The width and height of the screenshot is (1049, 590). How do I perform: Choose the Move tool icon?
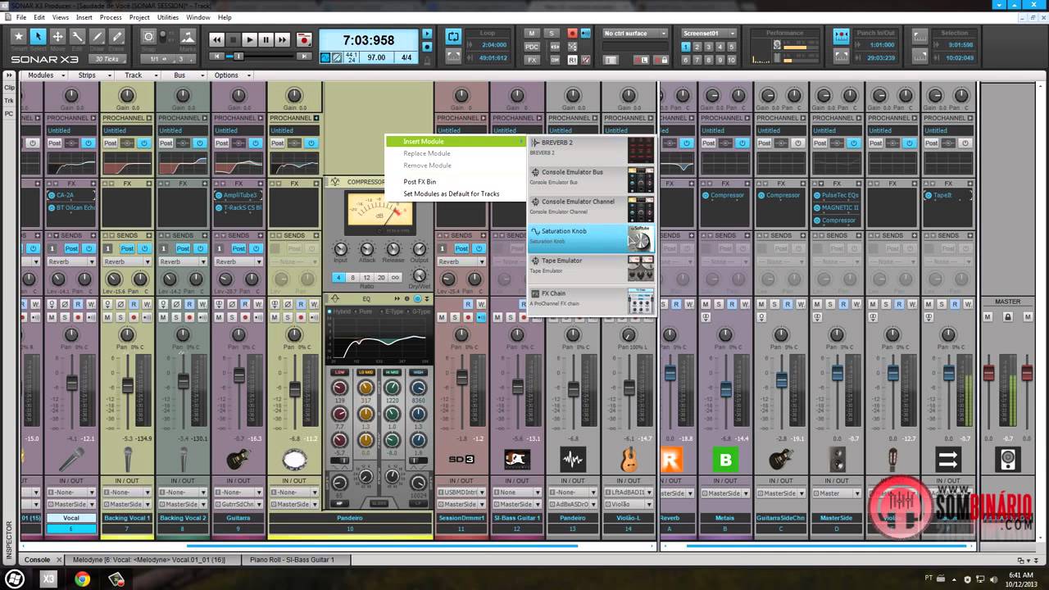click(x=57, y=36)
